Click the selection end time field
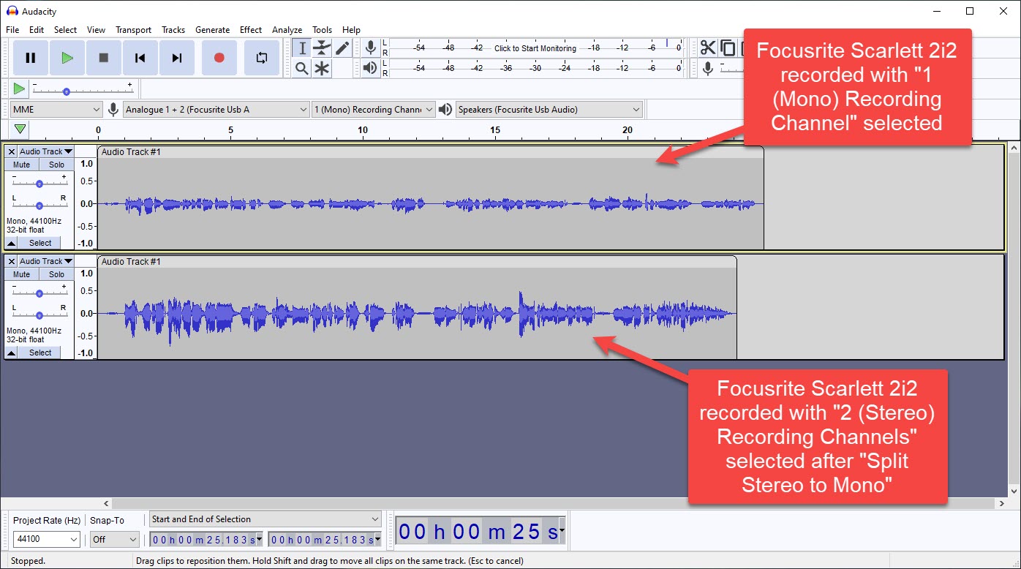 click(325, 540)
